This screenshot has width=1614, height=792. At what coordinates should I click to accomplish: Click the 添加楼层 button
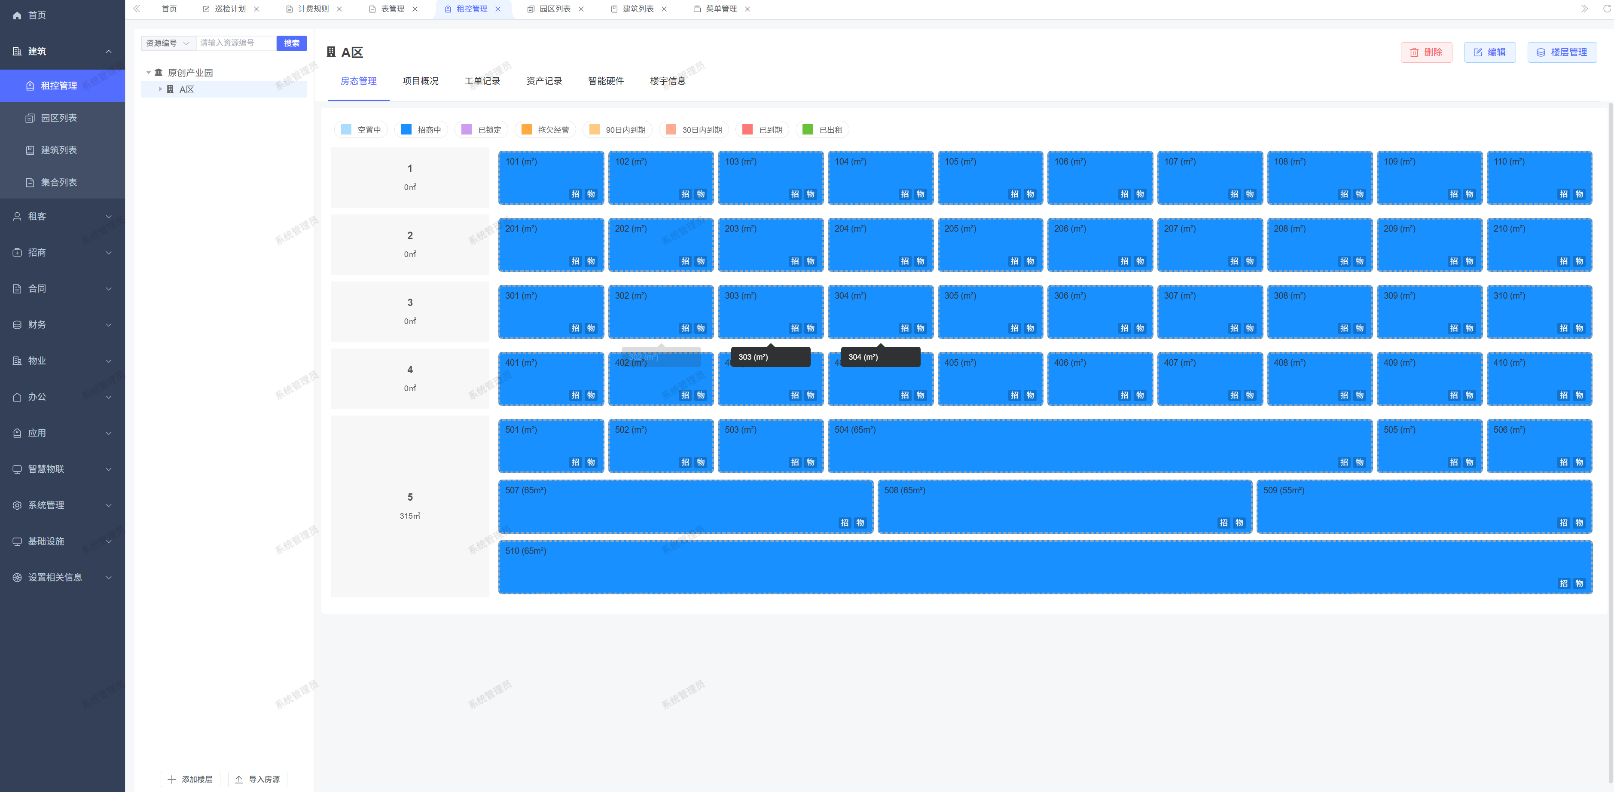point(190,779)
